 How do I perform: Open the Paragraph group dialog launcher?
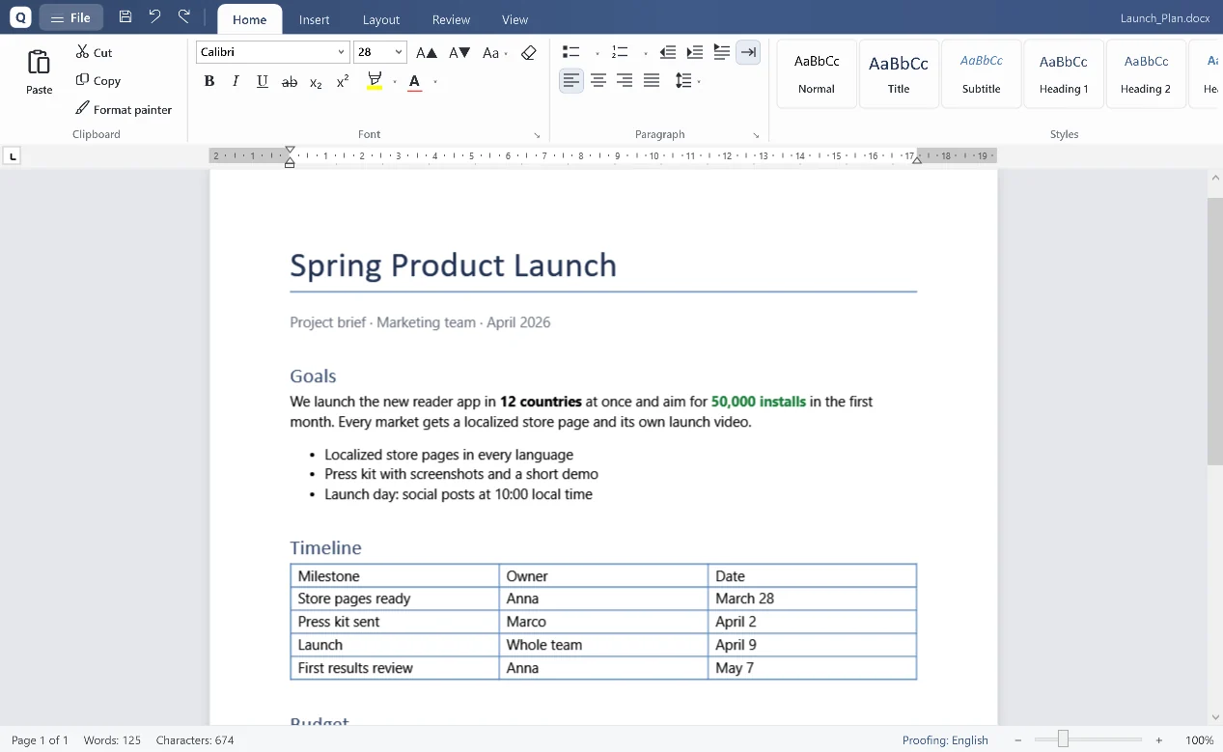pos(756,135)
